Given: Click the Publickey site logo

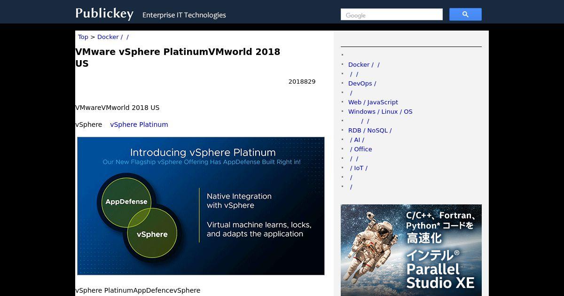Looking at the screenshot, I should (104, 14).
